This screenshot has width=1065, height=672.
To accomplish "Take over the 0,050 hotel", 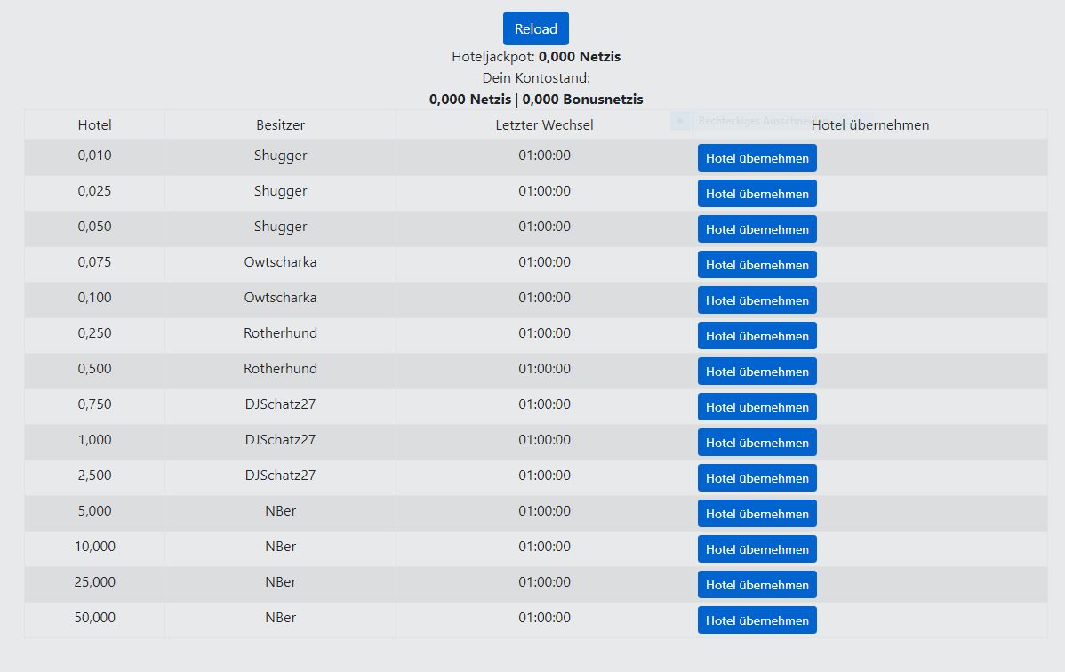I will (x=757, y=229).
